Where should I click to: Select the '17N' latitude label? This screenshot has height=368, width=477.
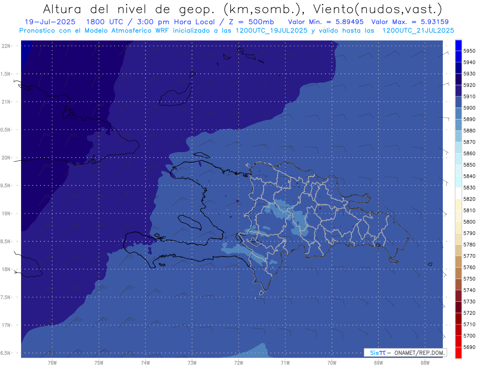[6, 325]
